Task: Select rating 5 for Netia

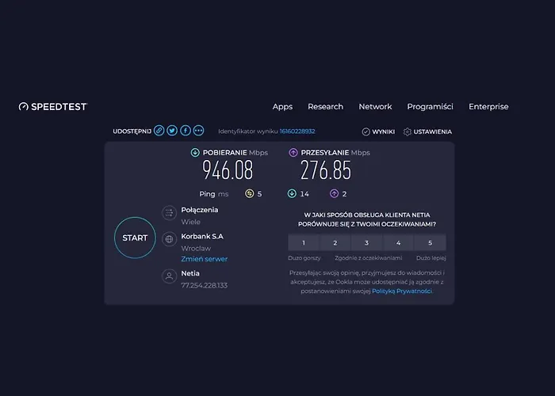Action: click(x=430, y=243)
